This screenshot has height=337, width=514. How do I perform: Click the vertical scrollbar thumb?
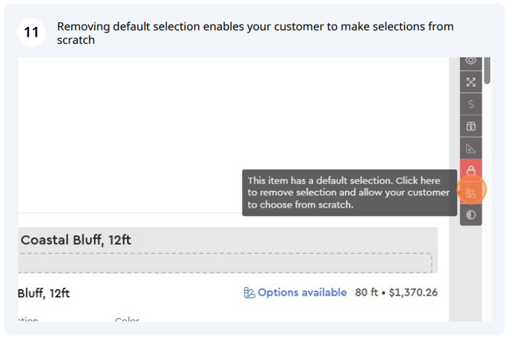pyautogui.click(x=487, y=70)
